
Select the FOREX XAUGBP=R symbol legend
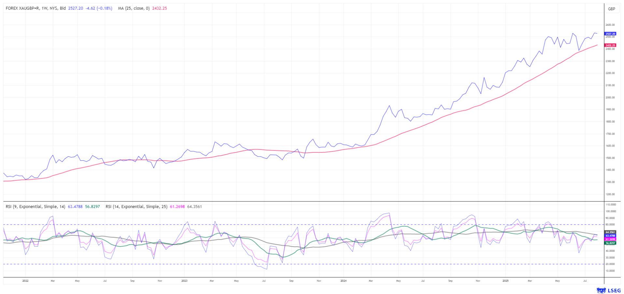[36, 8]
